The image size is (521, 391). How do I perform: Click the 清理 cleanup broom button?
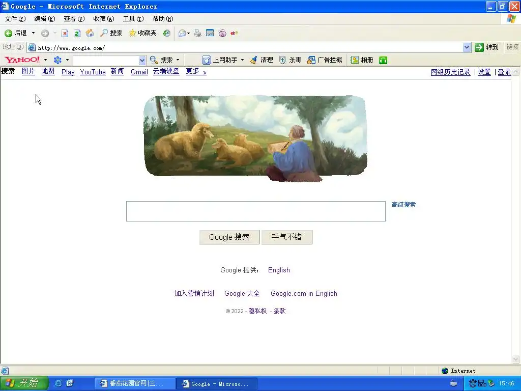click(262, 60)
